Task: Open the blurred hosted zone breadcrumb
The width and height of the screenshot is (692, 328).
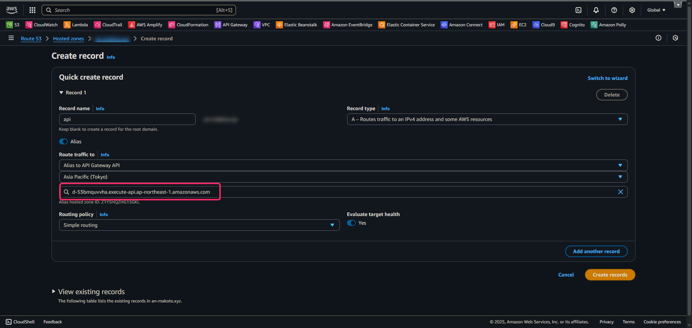Action: [112, 39]
